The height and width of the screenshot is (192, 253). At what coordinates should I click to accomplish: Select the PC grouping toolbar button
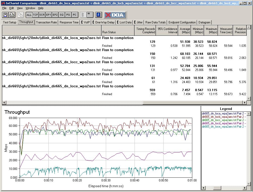pyautogui.click(x=75, y=15)
